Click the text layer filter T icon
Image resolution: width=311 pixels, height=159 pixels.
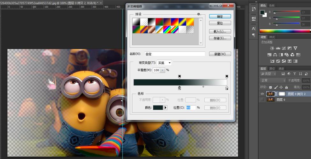coord(294,74)
